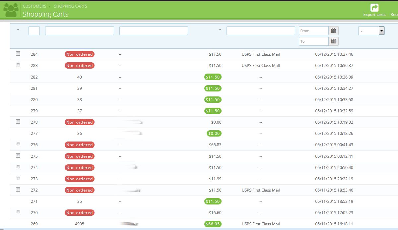Click green $11.50 total for cart 279
The height and width of the screenshot is (230, 398).
click(213, 111)
